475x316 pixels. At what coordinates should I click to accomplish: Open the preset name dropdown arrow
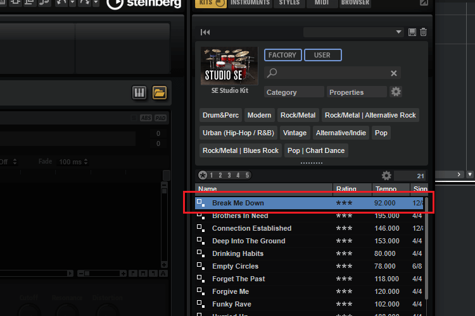pos(398,32)
